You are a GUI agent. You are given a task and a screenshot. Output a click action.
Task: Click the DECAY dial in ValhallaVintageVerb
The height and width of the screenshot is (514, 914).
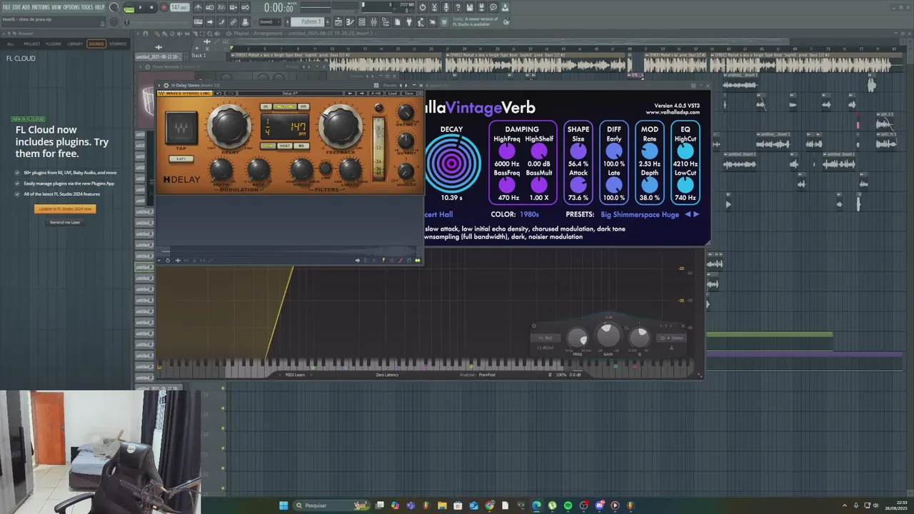pyautogui.click(x=451, y=163)
